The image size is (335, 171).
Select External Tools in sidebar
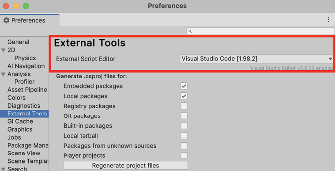(x=24, y=114)
